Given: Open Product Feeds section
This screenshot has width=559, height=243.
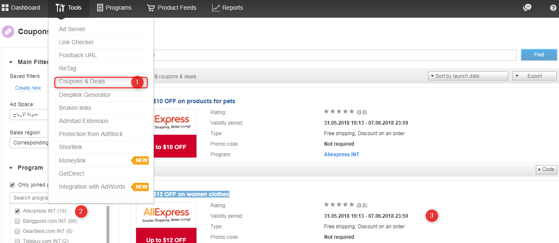Looking at the screenshot, I should [172, 8].
